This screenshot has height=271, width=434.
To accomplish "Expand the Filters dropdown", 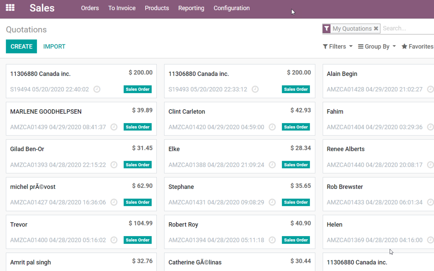I will point(337,46).
